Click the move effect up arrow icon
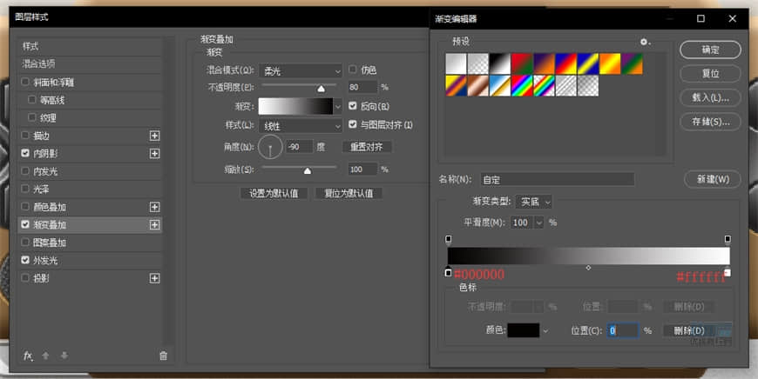758x379 pixels. click(x=45, y=356)
